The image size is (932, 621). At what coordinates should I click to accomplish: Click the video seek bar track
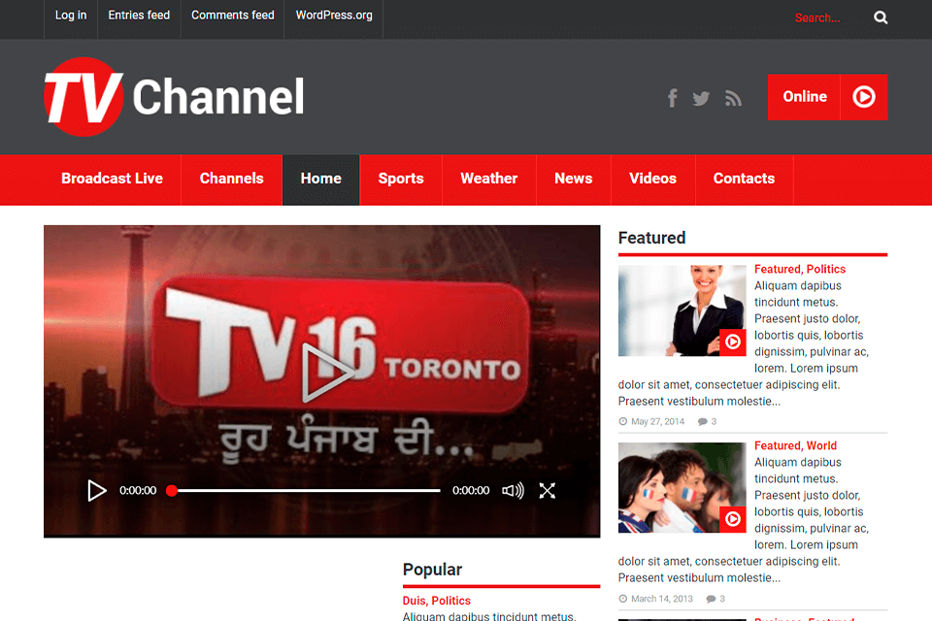306,490
